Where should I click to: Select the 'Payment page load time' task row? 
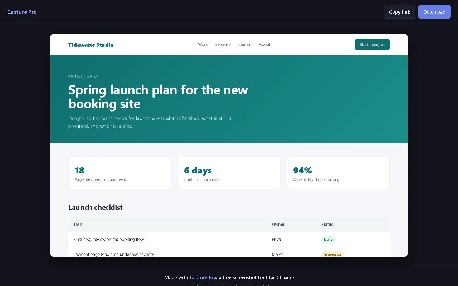coord(229,252)
